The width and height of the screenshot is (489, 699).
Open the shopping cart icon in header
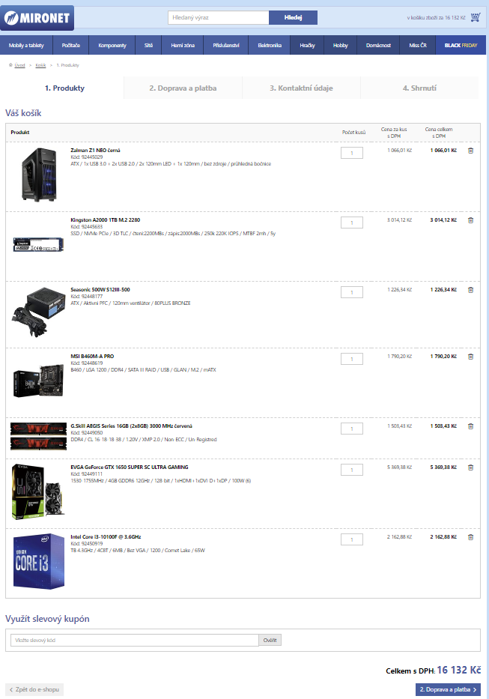pos(476,17)
